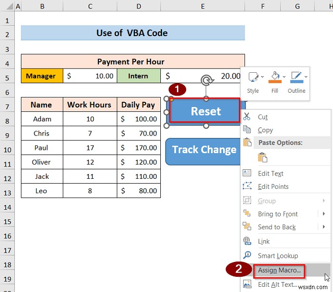Click Leo's daily pay '80.00' cell

139,191
